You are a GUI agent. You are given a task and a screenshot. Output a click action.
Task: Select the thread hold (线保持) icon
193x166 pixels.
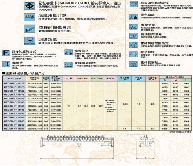[5, 64]
